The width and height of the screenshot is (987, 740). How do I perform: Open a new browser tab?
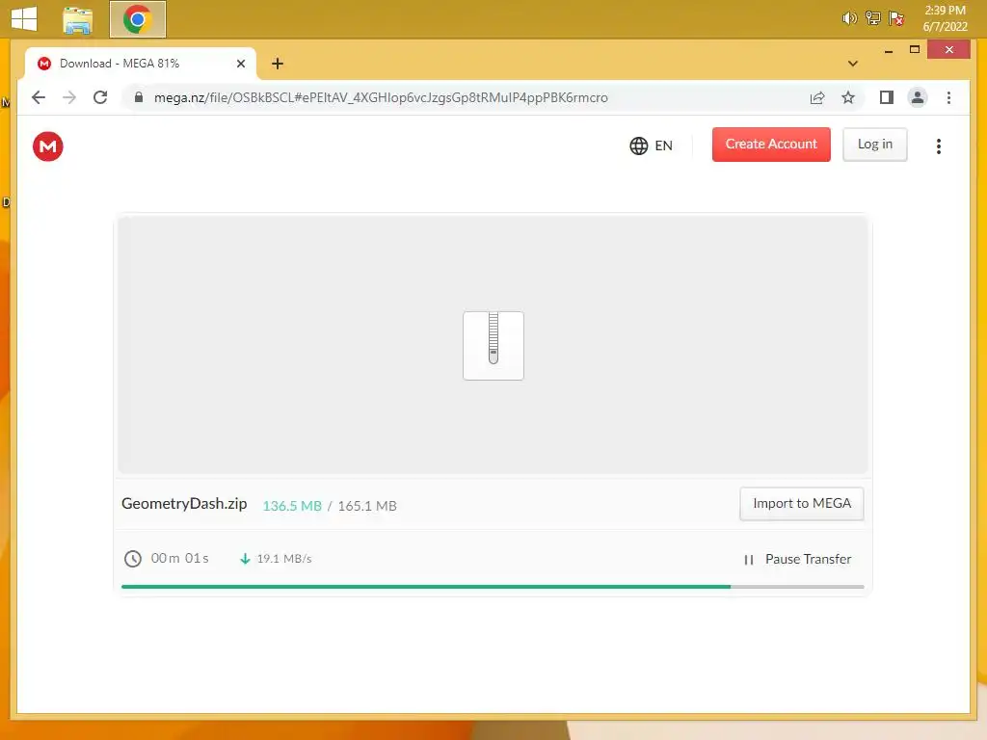tap(278, 64)
